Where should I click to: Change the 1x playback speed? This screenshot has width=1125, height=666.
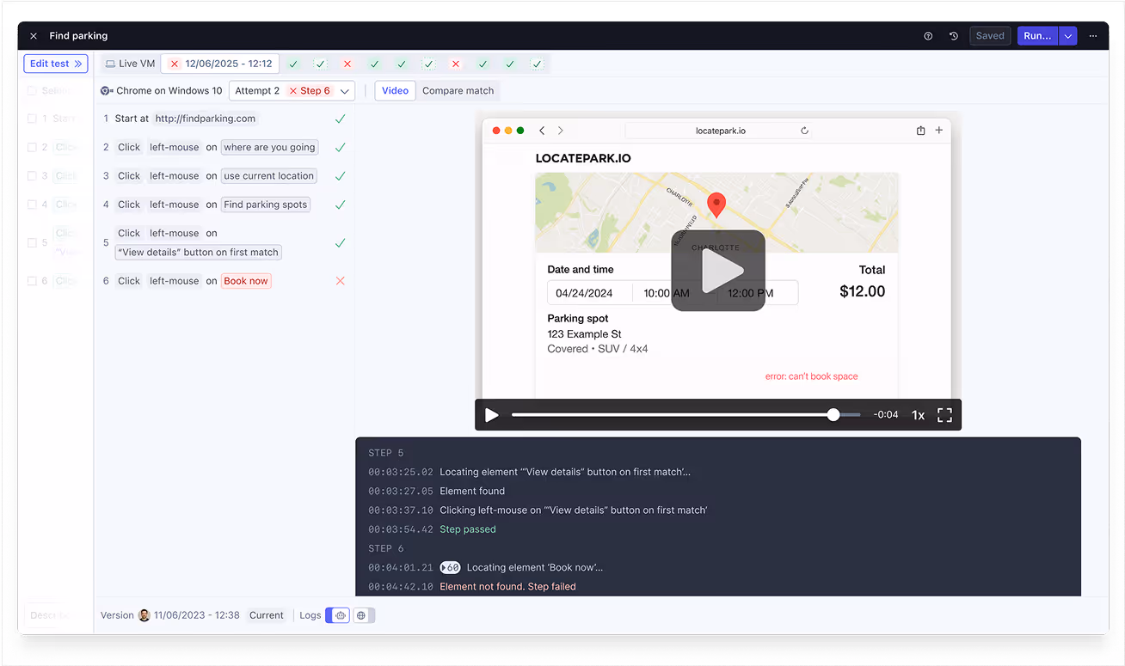pos(918,415)
